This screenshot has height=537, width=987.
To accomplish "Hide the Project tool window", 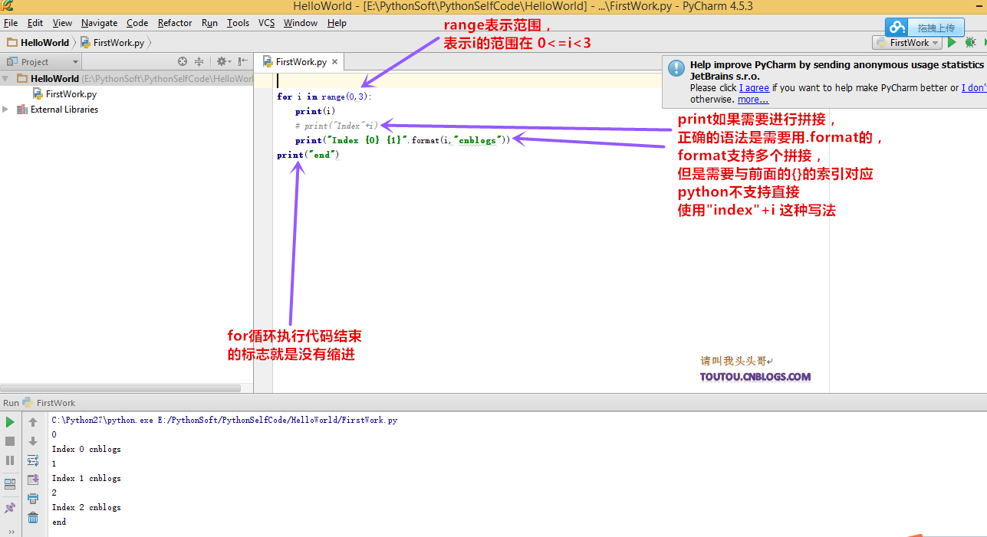I will coord(242,62).
